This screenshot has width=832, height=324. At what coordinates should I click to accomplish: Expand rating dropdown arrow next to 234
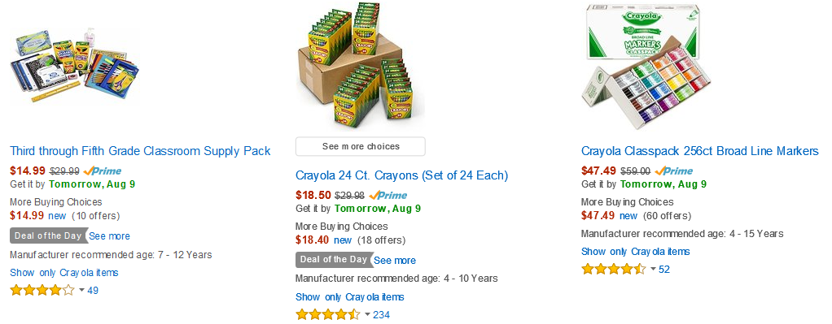367,314
